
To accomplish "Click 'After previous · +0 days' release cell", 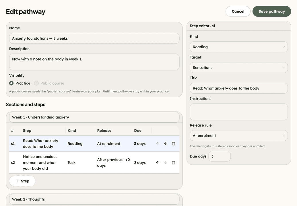I will point(113,162).
